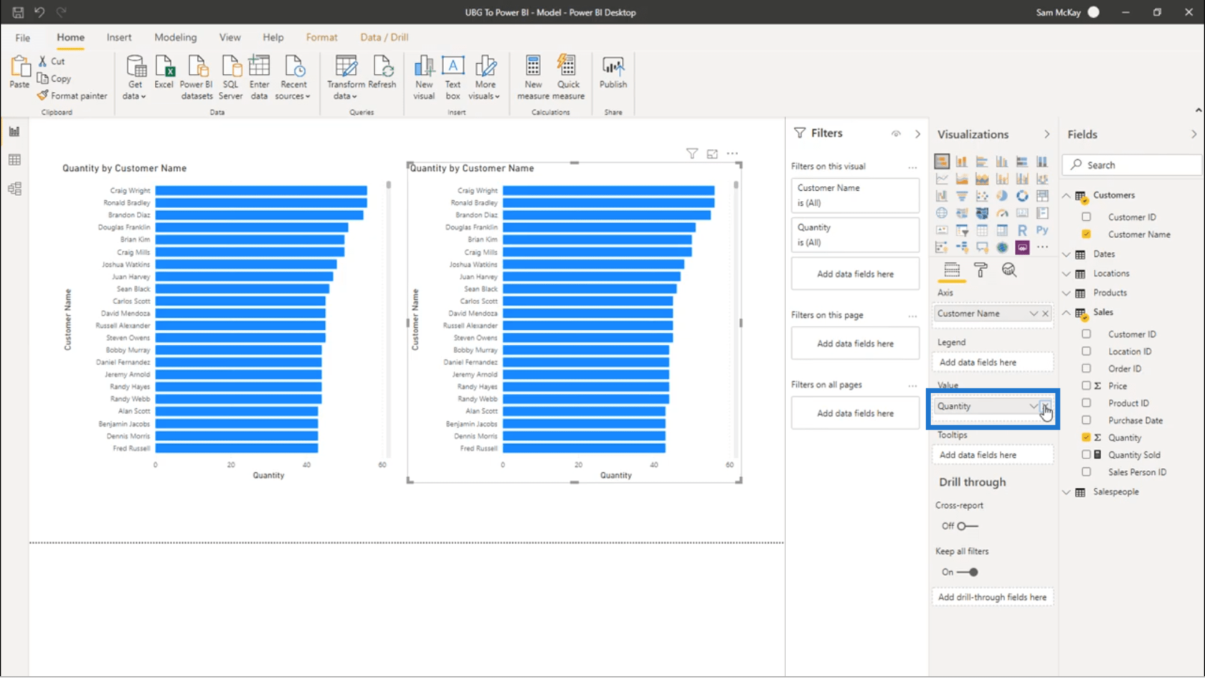The width and height of the screenshot is (1205, 678).
Task: Open the File menu
Action: coord(23,37)
